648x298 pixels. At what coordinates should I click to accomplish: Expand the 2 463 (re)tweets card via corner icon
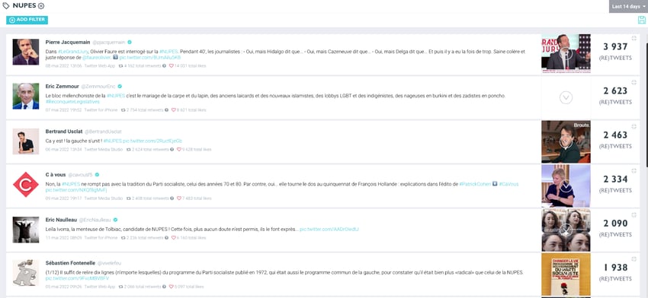coord(634,126)
